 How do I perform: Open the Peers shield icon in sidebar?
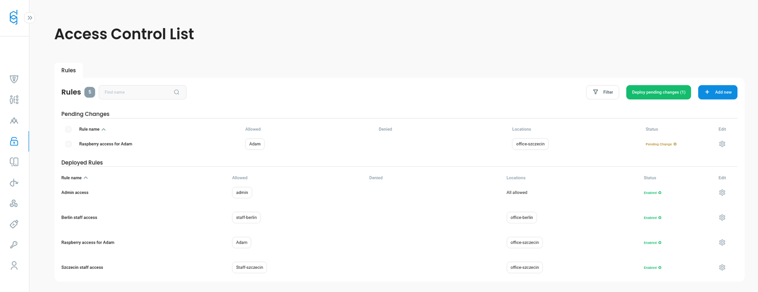(x=14, y=79)
